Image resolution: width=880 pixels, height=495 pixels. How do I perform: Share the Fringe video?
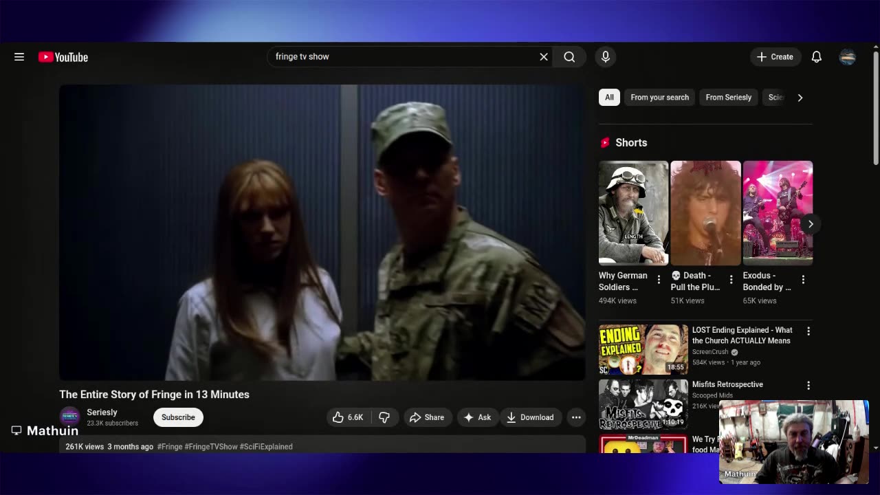point(428,417)
